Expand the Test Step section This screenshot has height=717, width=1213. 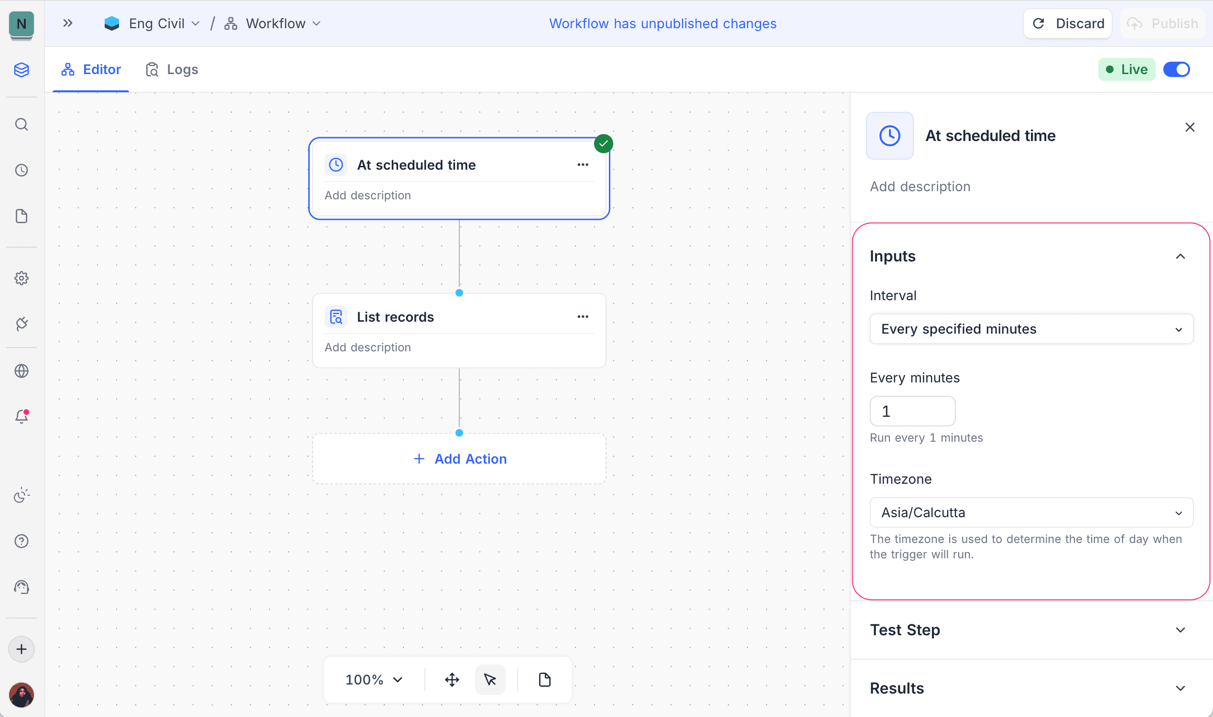click(x=1031, y=630)
